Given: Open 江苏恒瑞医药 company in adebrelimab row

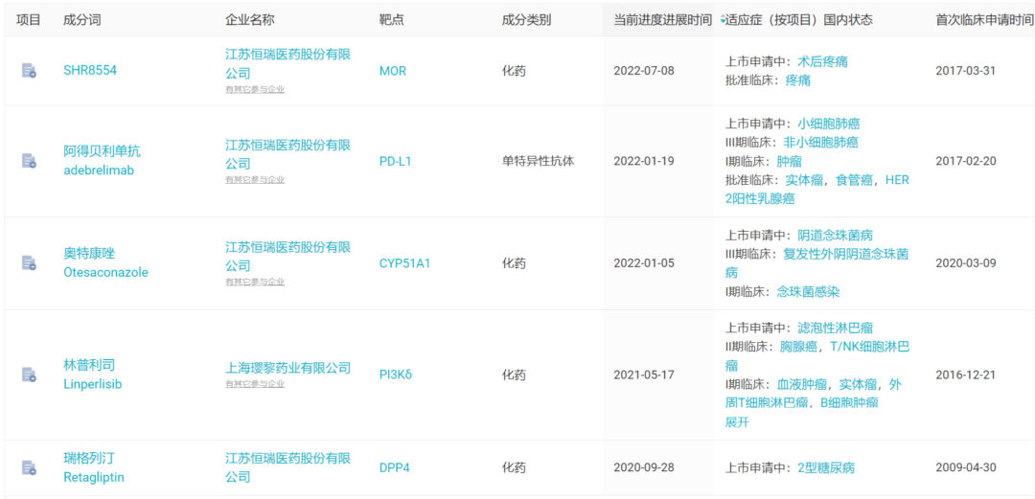Looking at the screenshot, I should point(287,154).
